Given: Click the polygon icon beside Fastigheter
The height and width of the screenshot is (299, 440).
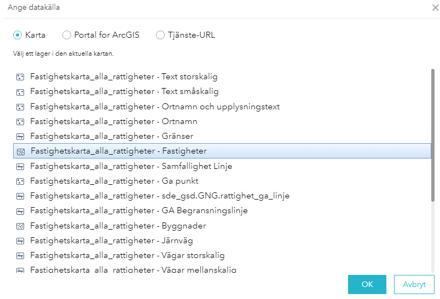Looking at the screenshot, I should click(x=20, y=151).
